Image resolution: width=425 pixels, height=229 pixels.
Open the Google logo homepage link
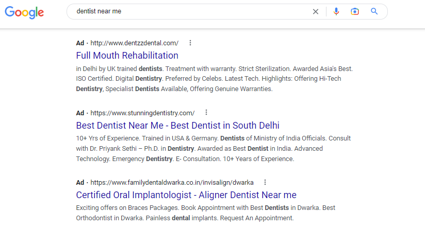coord(24,12)
